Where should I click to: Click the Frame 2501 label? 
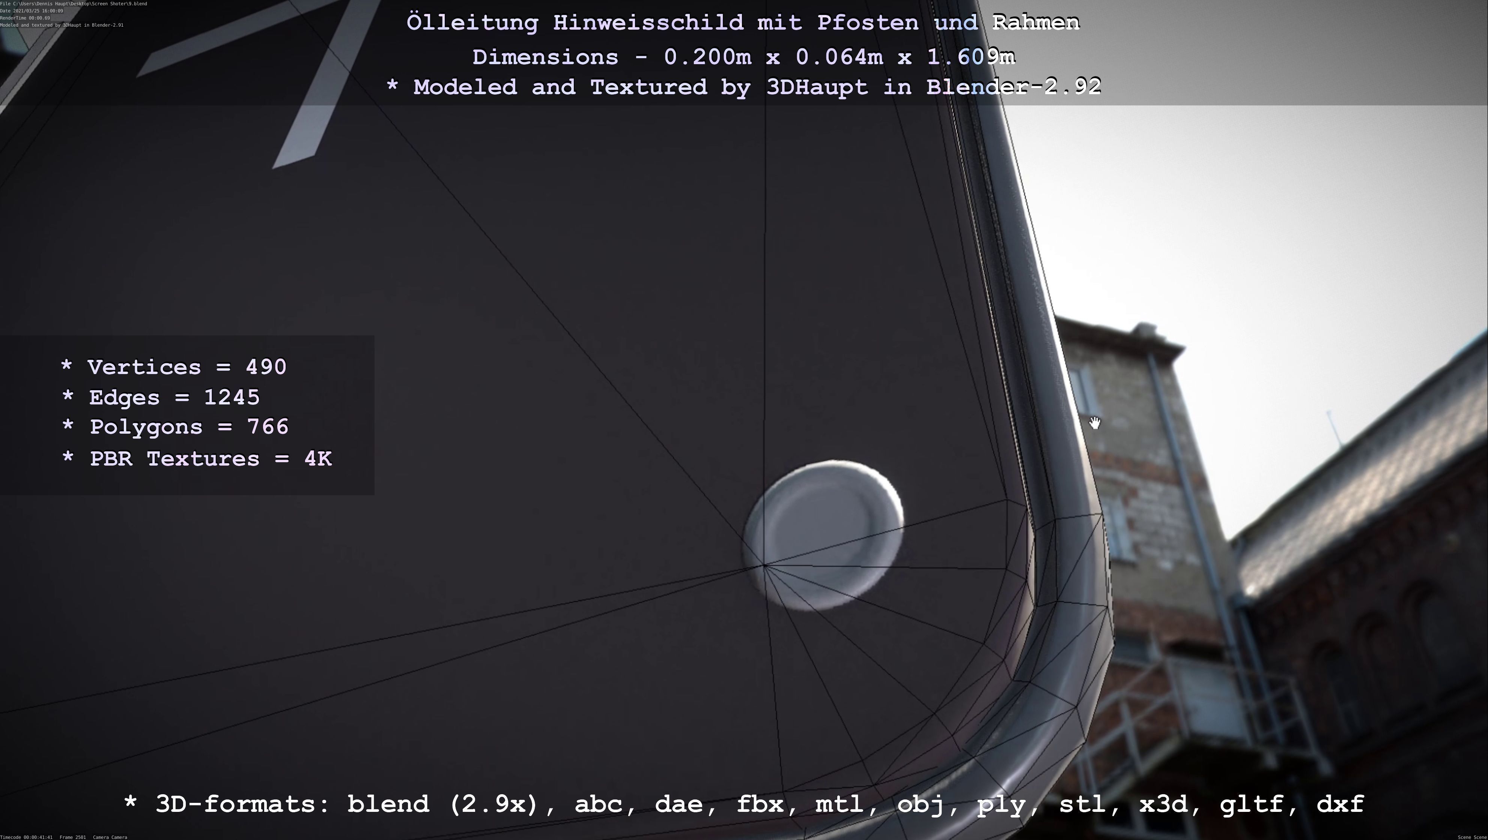73,837
